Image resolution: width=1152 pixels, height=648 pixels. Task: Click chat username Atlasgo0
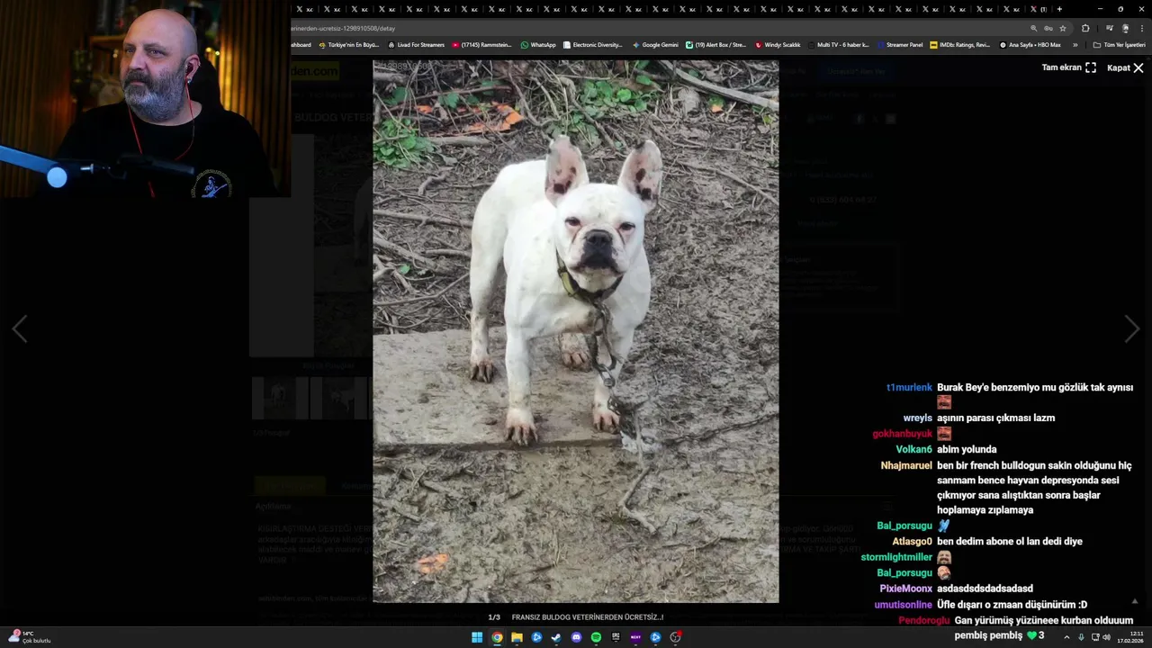pyautogui.click(x=913, y=541)
